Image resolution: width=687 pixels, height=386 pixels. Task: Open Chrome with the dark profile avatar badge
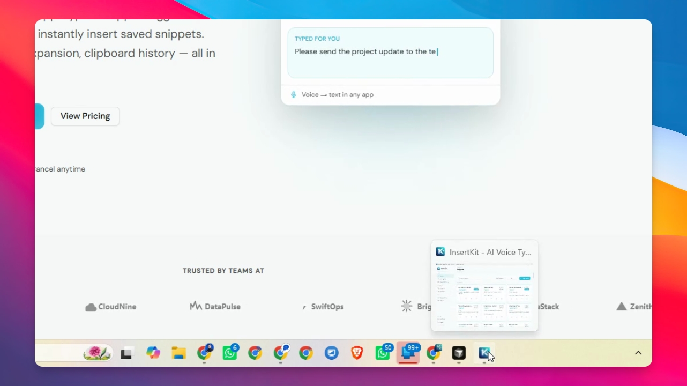click(x=204, y=353)
